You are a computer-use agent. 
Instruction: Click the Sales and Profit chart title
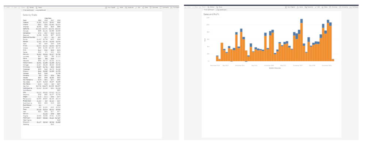click(x=211, y=15)
